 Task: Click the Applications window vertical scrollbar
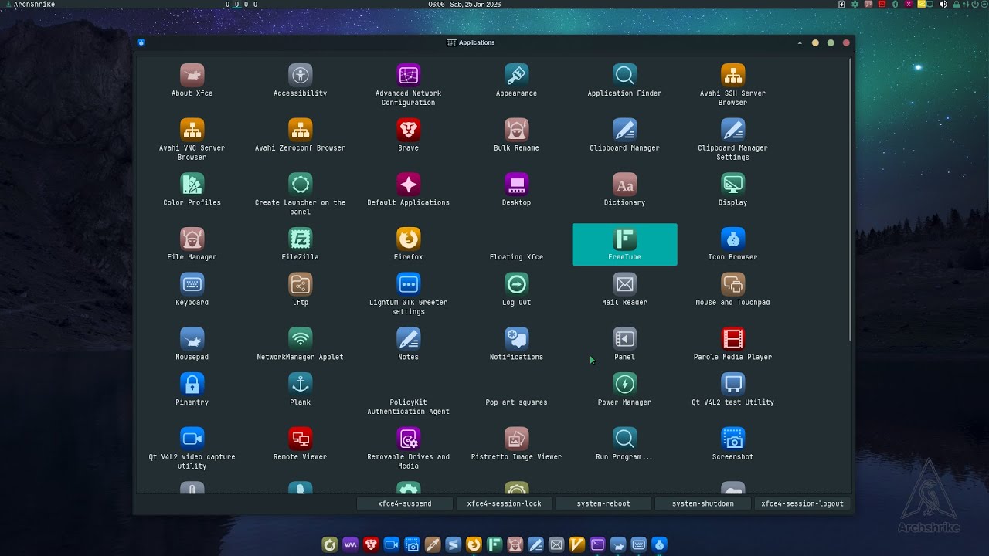(x=851, y=199)
